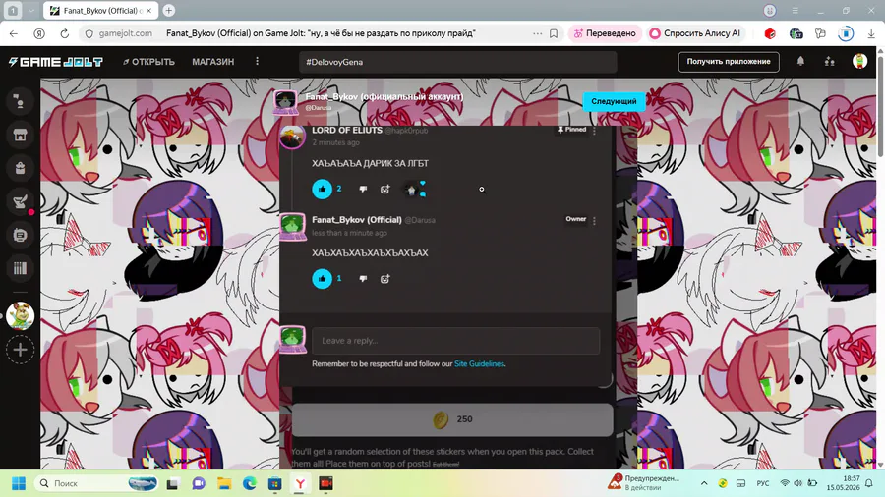The height and width of the screenshot is (497, 885).
Task: Open the notifications bell icon
Action: pyautogui.click(x=800, y=62)
